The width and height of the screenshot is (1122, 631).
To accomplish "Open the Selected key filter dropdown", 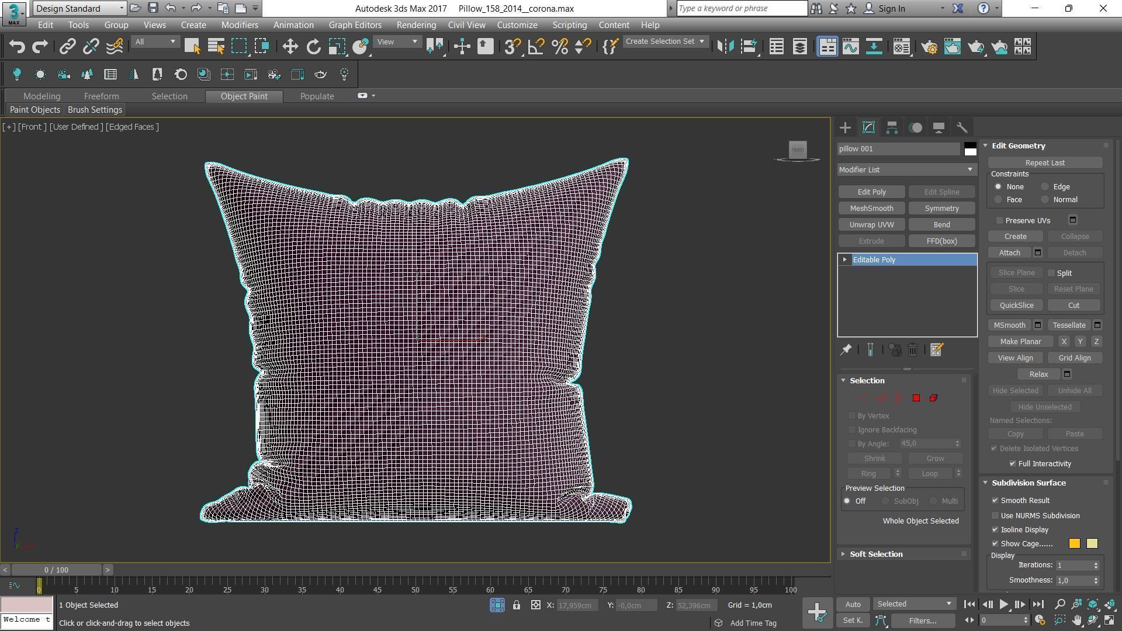I will coord(914,604).
